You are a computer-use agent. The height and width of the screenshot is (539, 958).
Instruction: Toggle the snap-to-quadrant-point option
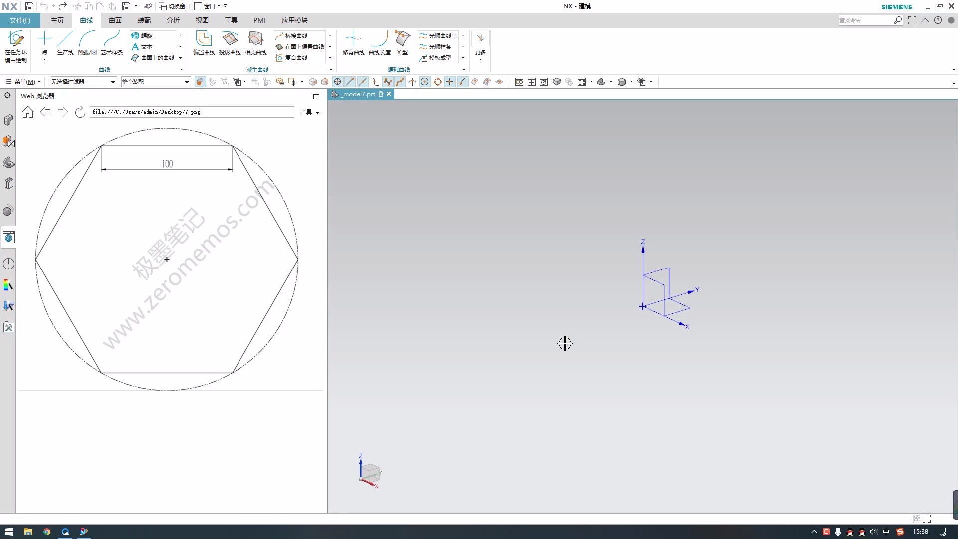(437, 82)
